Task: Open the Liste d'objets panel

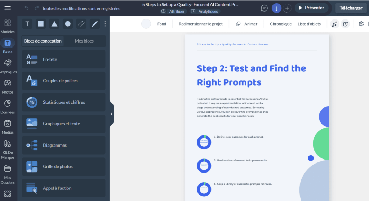Action: coord(309,24)
